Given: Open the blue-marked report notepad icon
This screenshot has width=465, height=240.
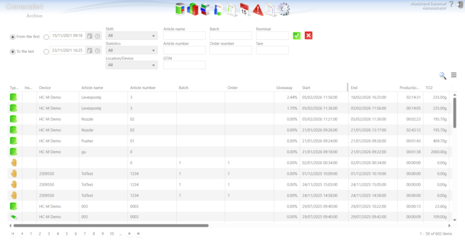Looking at the screenshot, I should tap(271, 10).
